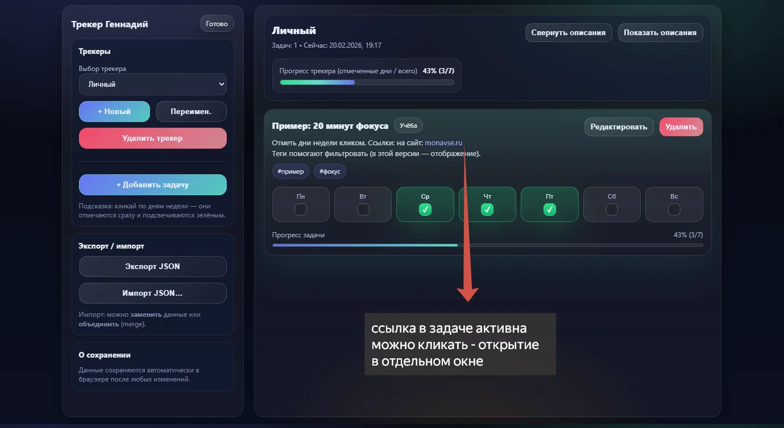The height and width of the screenshot is (428, 784).
Task: Toggle the Вс day checkbox
Action: coord(674,209)
